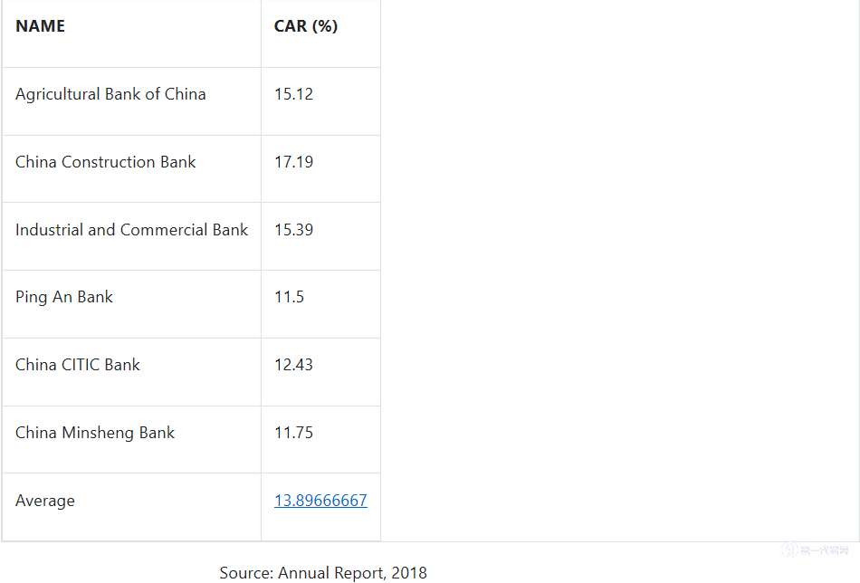The image size is (860, 583).
Task: Select the 12.43 CAR value
Action: click(293, 365)
